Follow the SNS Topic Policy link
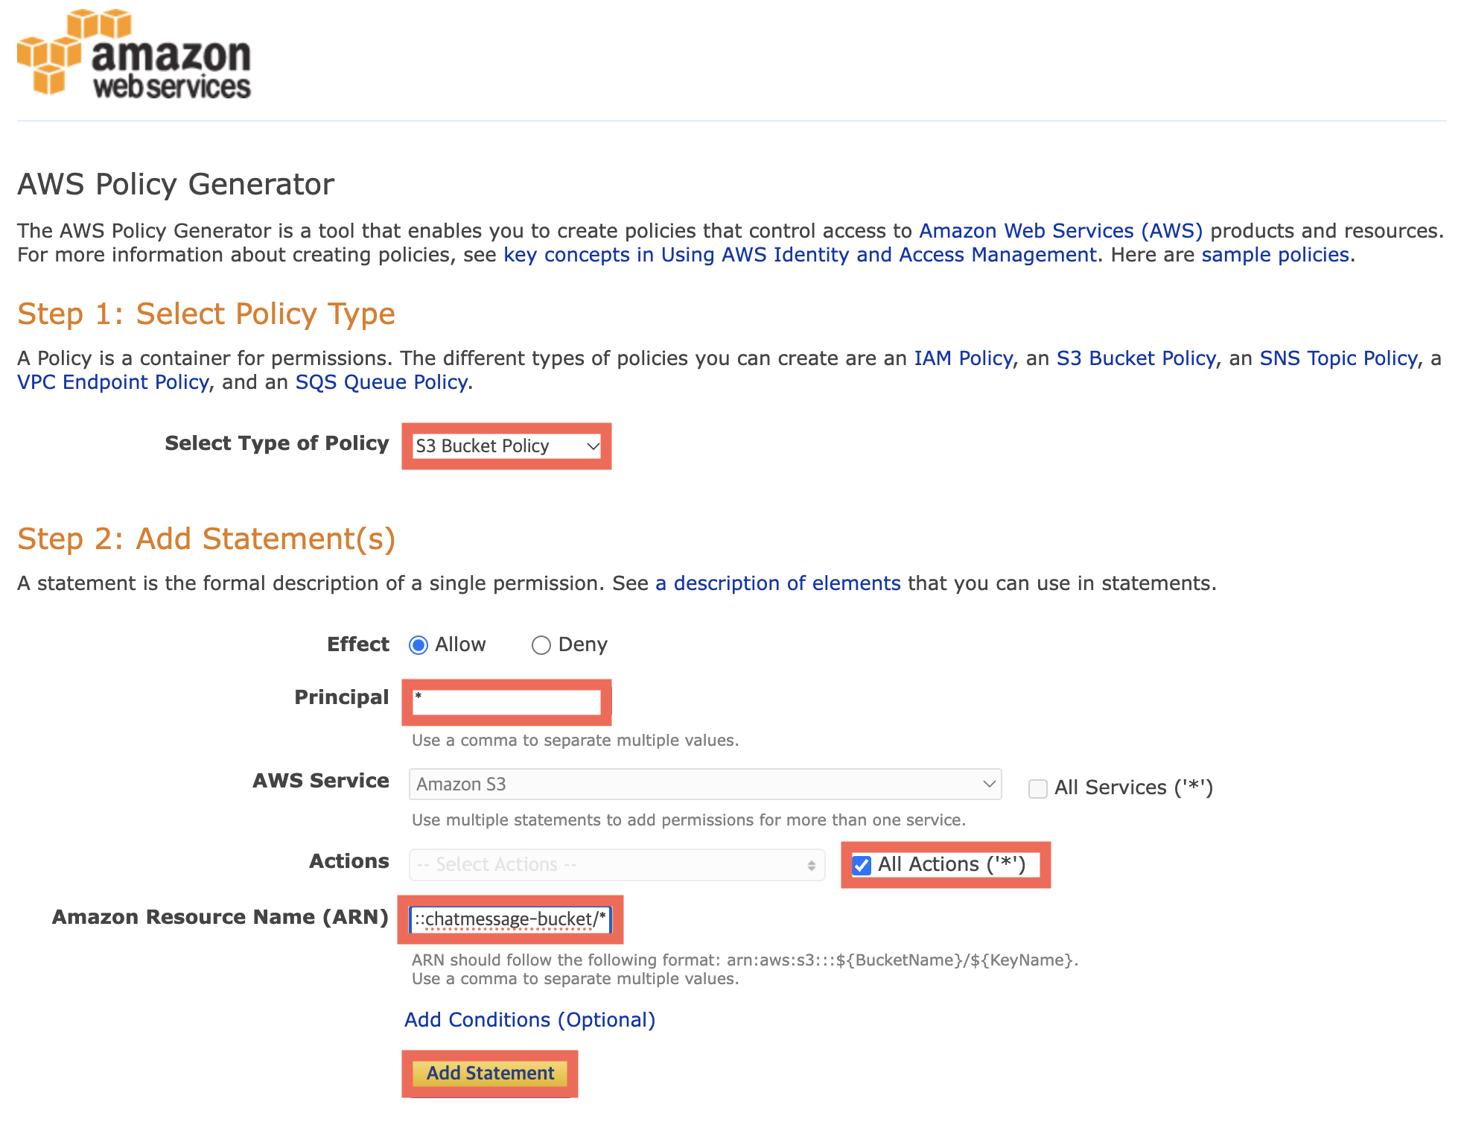 (x=1339, y=358)
